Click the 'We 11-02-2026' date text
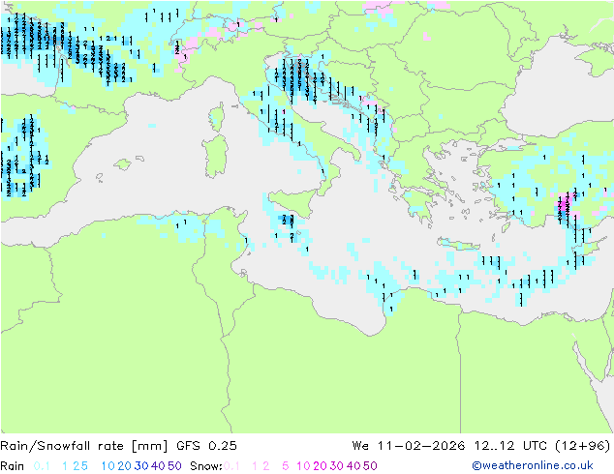 pyautogui.click(x=409, y=446)
